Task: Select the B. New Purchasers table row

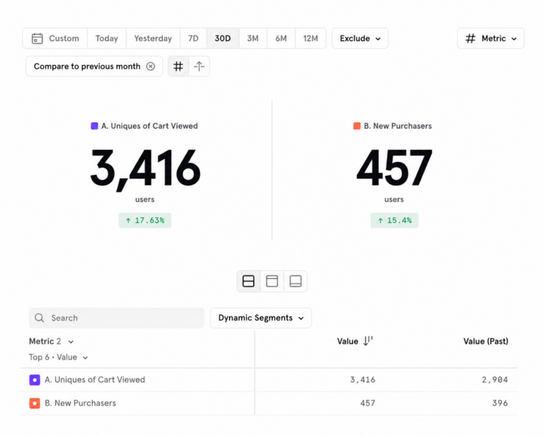Action: coord(269,403)
